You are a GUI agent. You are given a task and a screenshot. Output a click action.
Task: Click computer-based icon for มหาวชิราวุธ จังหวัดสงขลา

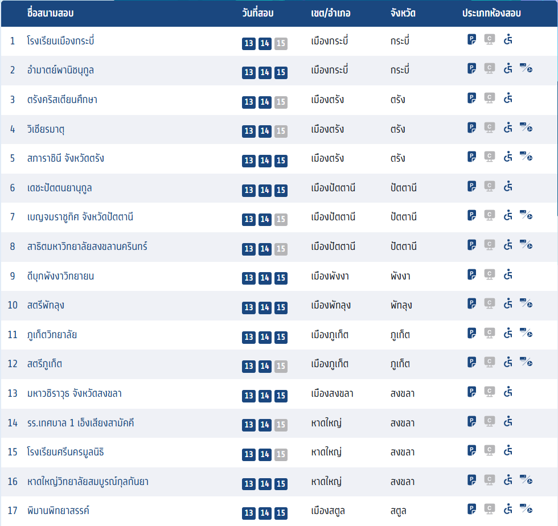489,392
